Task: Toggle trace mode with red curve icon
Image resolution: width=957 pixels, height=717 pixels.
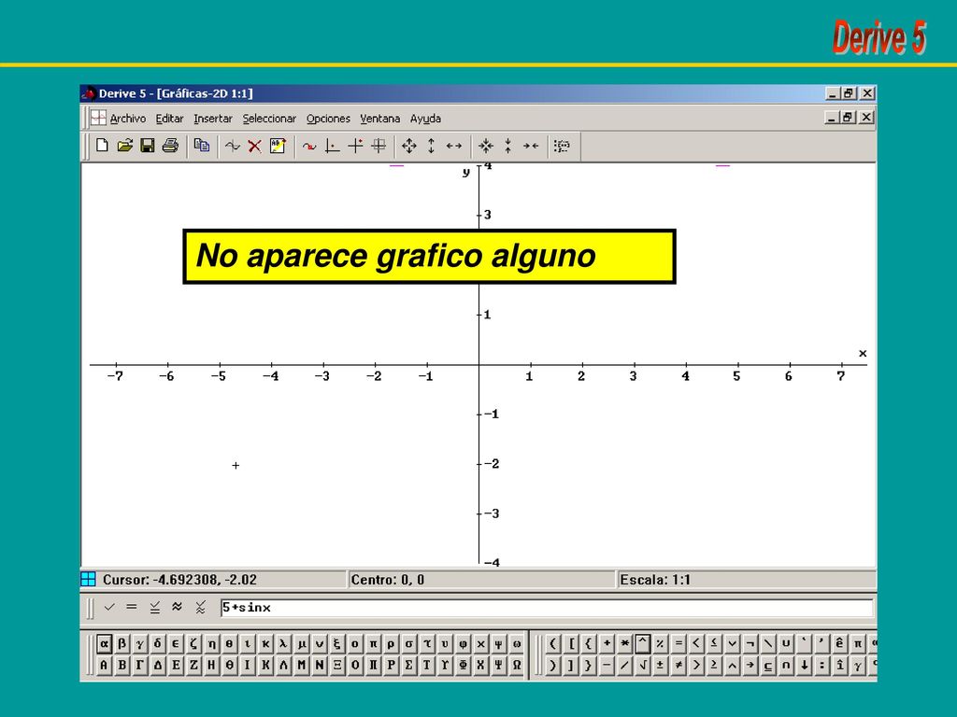Action: [x=309, y=146]
